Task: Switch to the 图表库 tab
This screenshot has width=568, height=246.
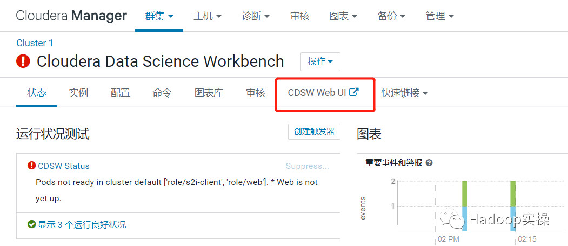Action: coord(209,93)
